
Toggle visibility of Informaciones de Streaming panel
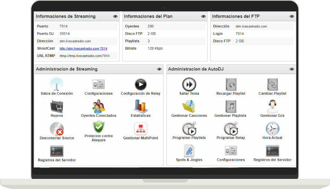tap(115, 16)
